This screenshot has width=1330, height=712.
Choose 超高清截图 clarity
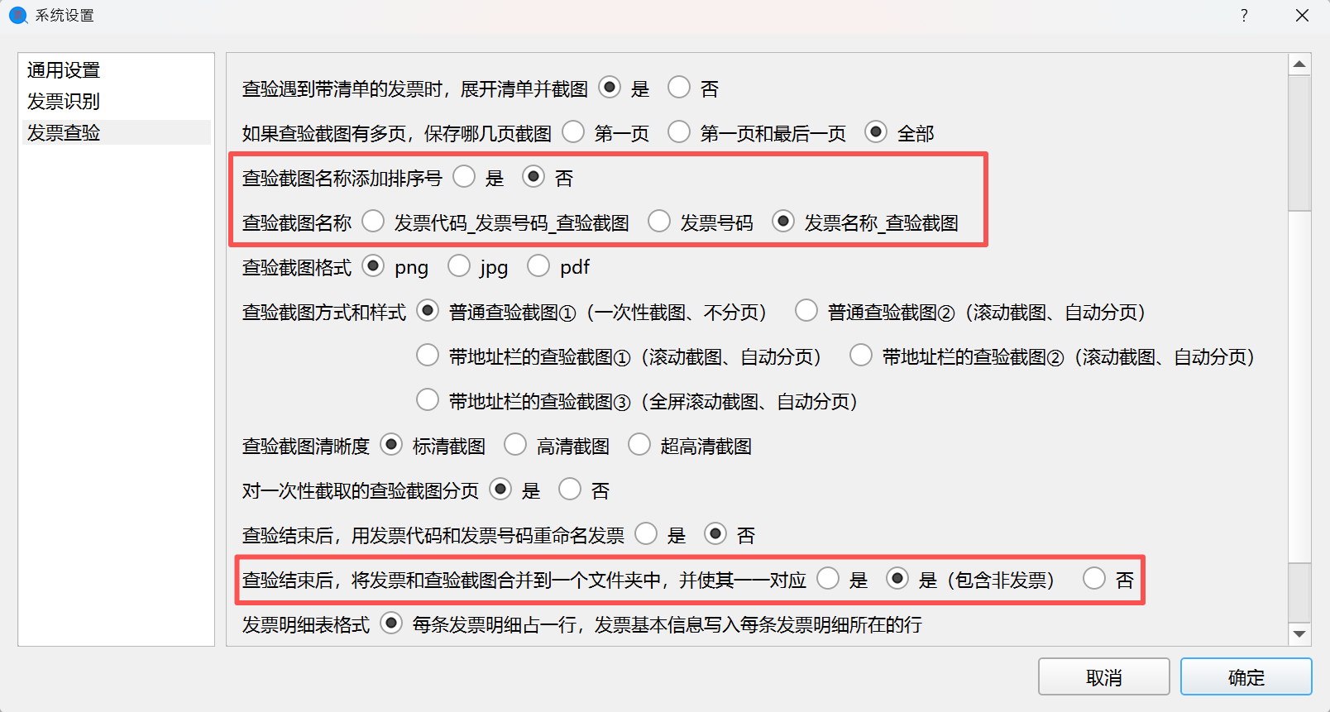click(639, 445)
